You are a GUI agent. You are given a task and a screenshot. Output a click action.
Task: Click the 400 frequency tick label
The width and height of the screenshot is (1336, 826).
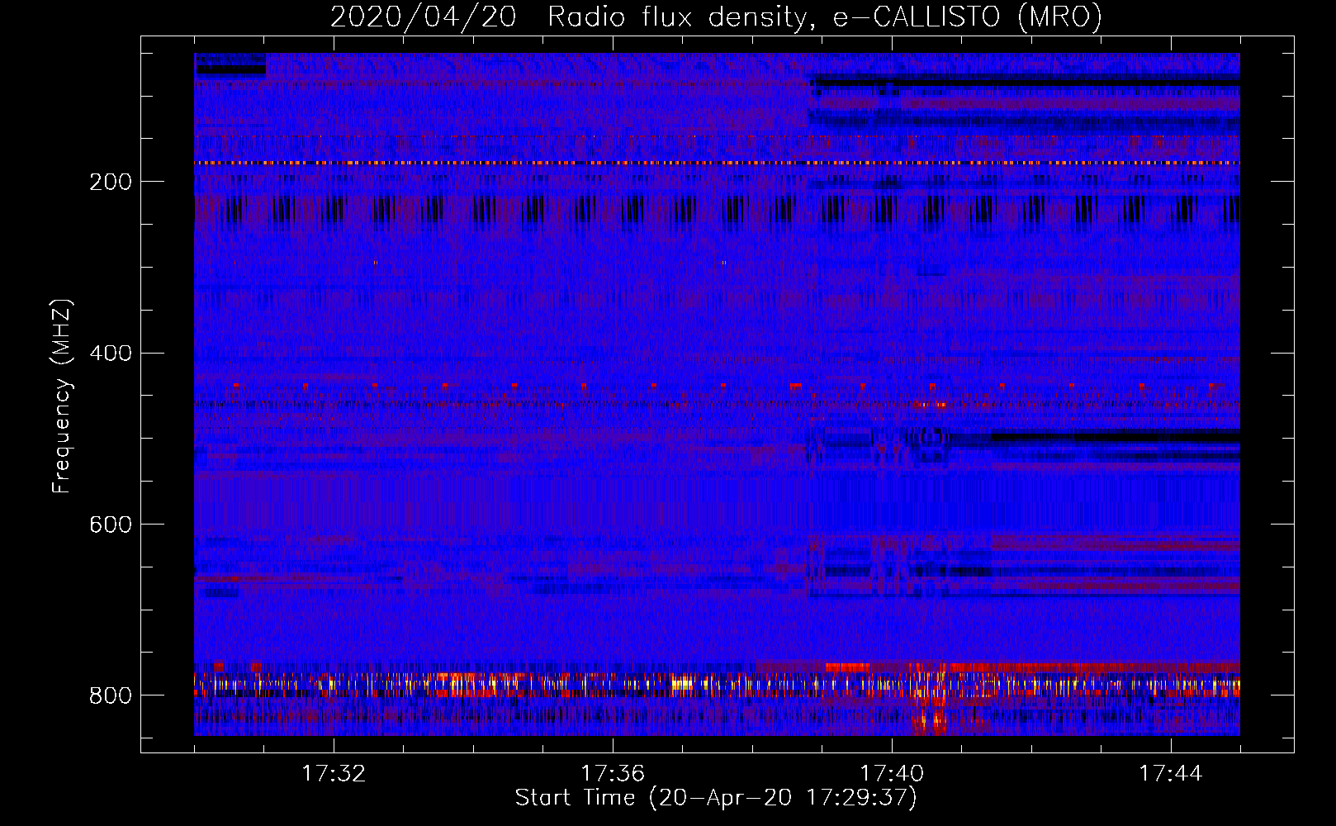tap(111, 354)
